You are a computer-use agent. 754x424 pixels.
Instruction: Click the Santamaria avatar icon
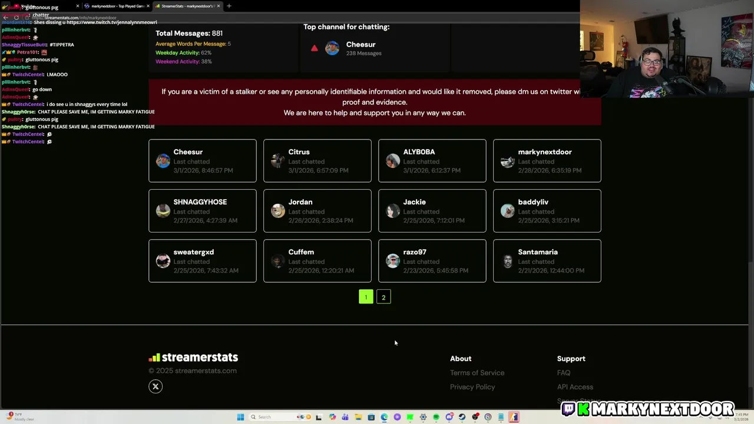pos(508,261)
